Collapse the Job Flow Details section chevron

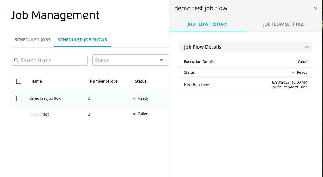(x=307, y=47)
